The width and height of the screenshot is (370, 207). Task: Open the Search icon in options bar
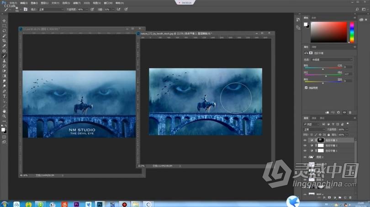pyautogui.click(x=357, y=9)
